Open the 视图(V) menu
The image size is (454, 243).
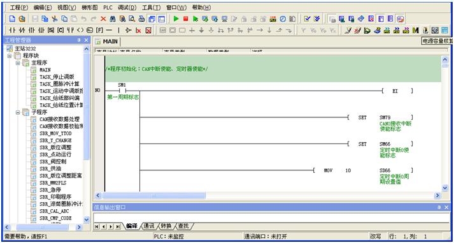click(67, 8)
